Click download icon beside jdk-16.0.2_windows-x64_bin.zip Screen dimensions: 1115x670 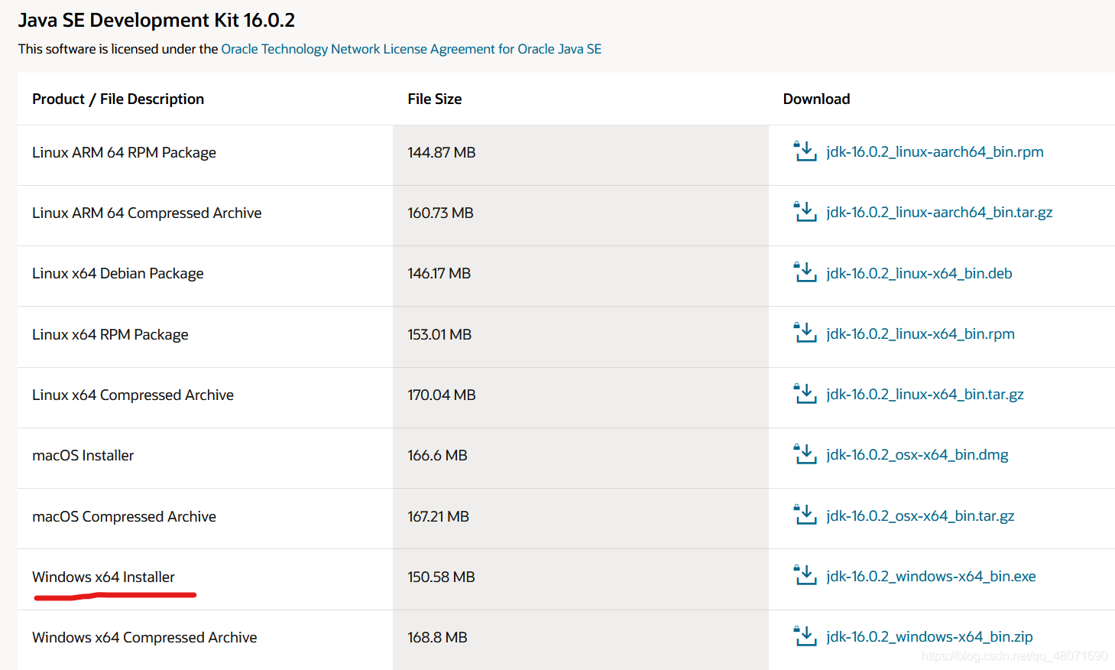pos(805,636)
